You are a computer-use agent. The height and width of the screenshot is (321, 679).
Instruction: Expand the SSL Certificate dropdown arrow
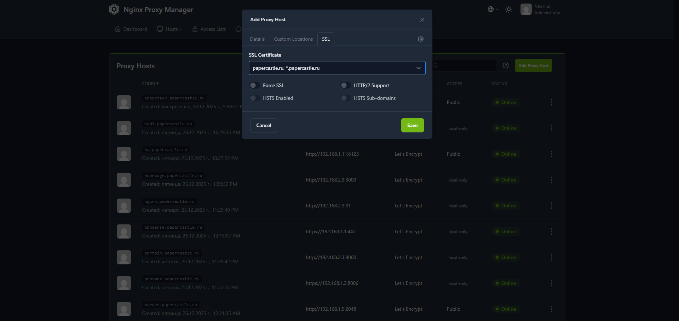click(x=419, y=68)
